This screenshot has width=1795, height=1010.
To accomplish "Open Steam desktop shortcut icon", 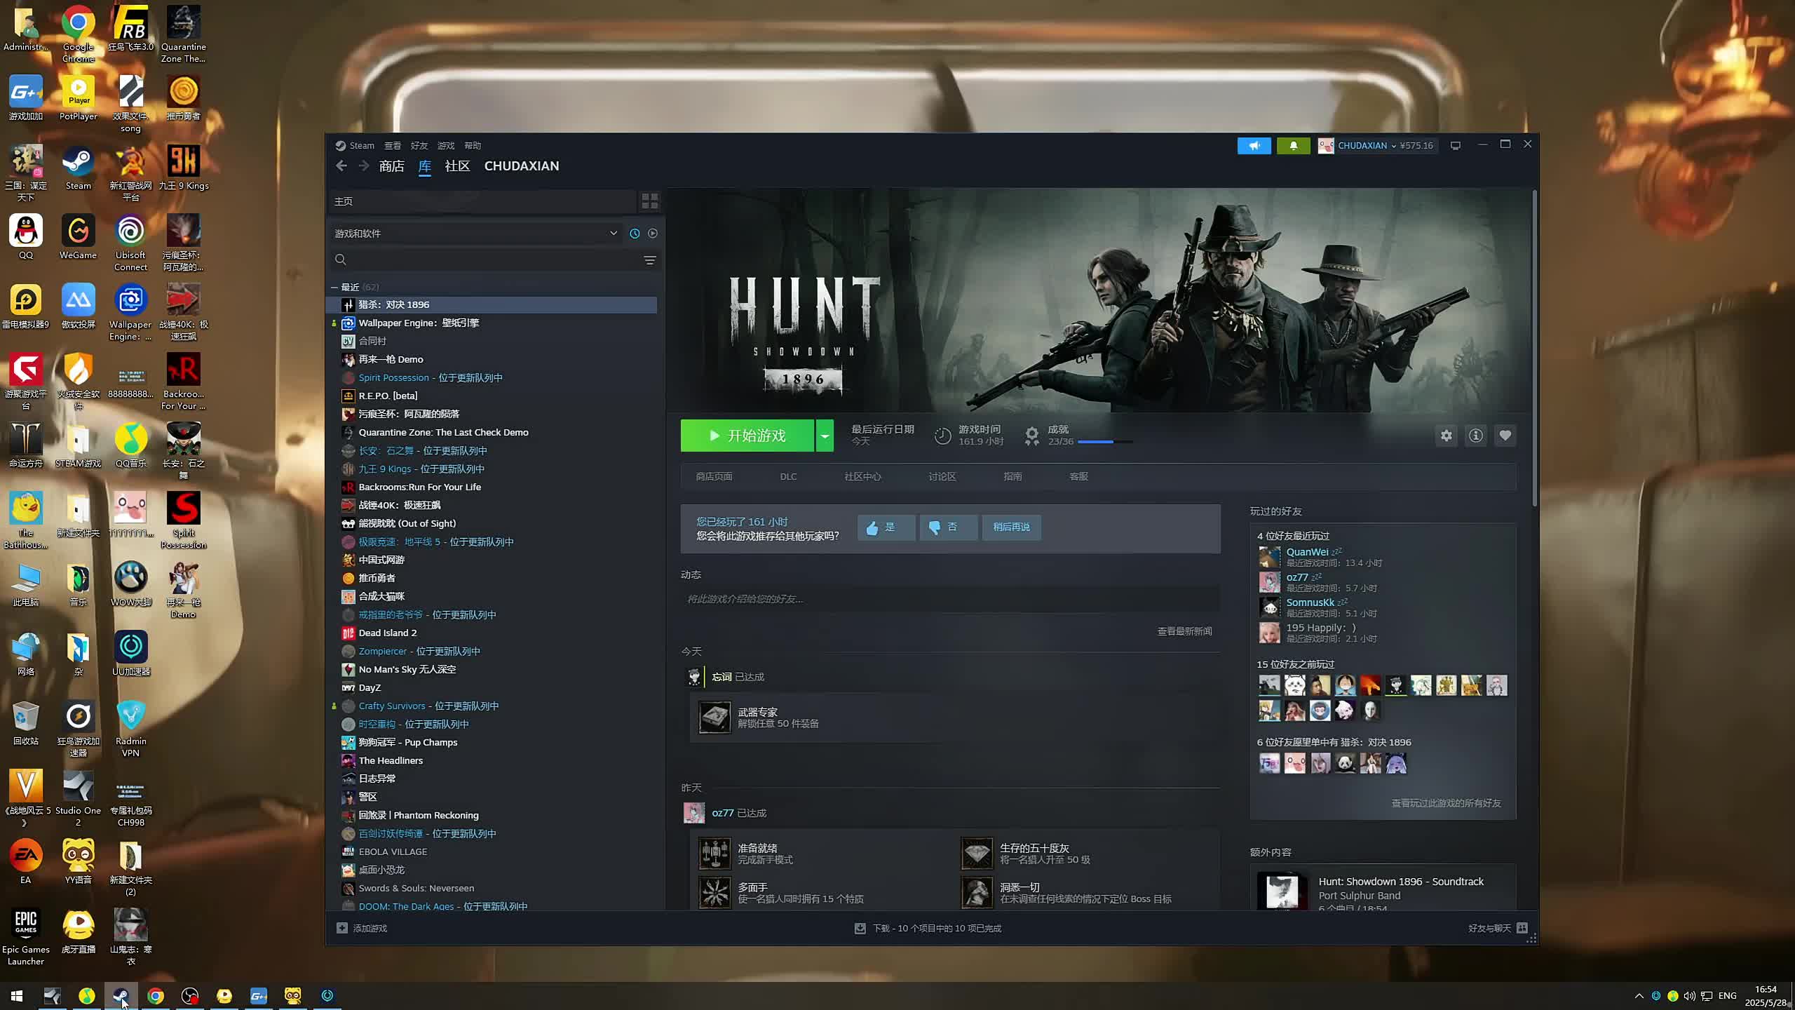I will (x=78, y=168).
